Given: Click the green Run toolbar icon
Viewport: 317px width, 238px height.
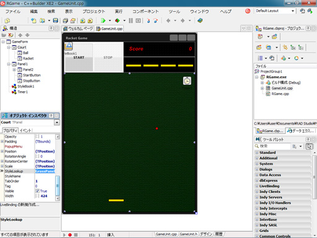Looking at the screenshot, I should tap(103, 20).
